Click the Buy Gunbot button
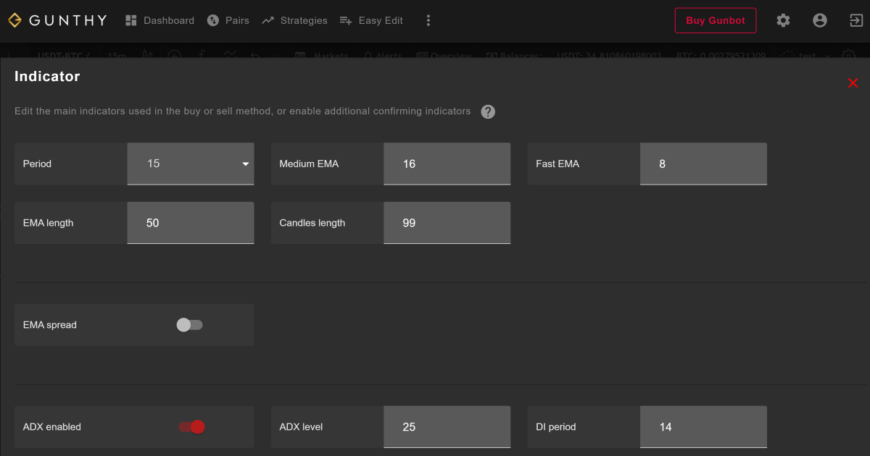 [x=716, y=20]
